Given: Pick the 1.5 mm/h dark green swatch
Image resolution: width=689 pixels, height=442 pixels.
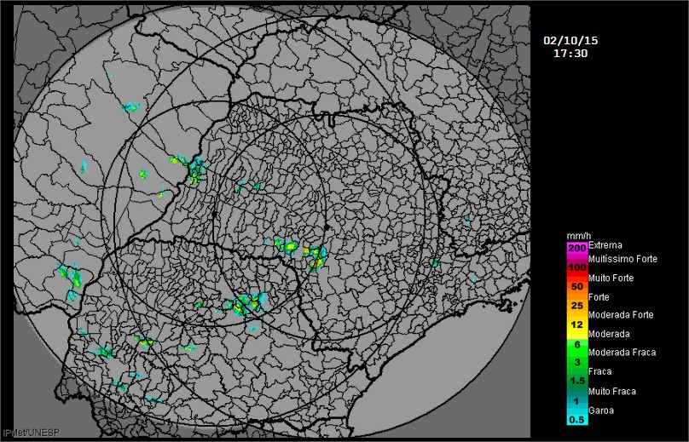Looking at the screenshot, I should (576, 381).
